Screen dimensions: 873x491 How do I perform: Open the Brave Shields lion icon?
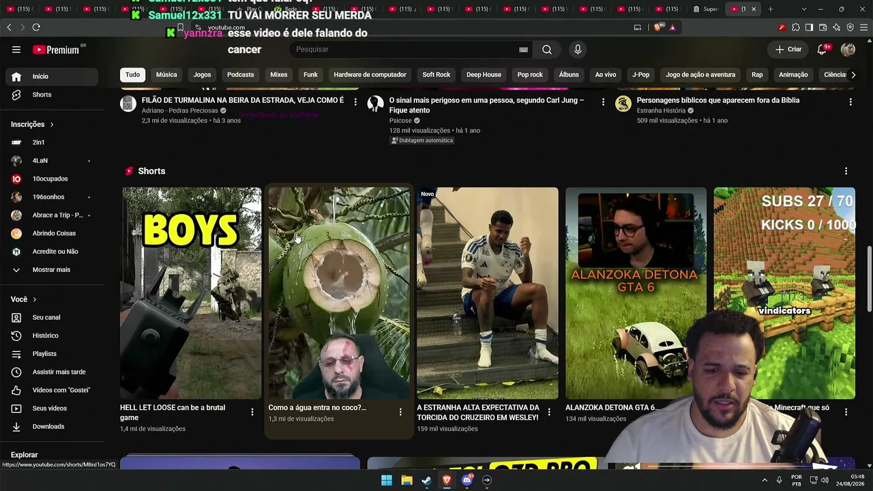pos(657,27)
